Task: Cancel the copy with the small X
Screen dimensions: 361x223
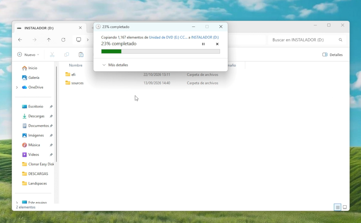Action: (217, 44)
